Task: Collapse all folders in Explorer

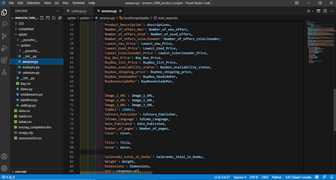Action: pos(60,18)
